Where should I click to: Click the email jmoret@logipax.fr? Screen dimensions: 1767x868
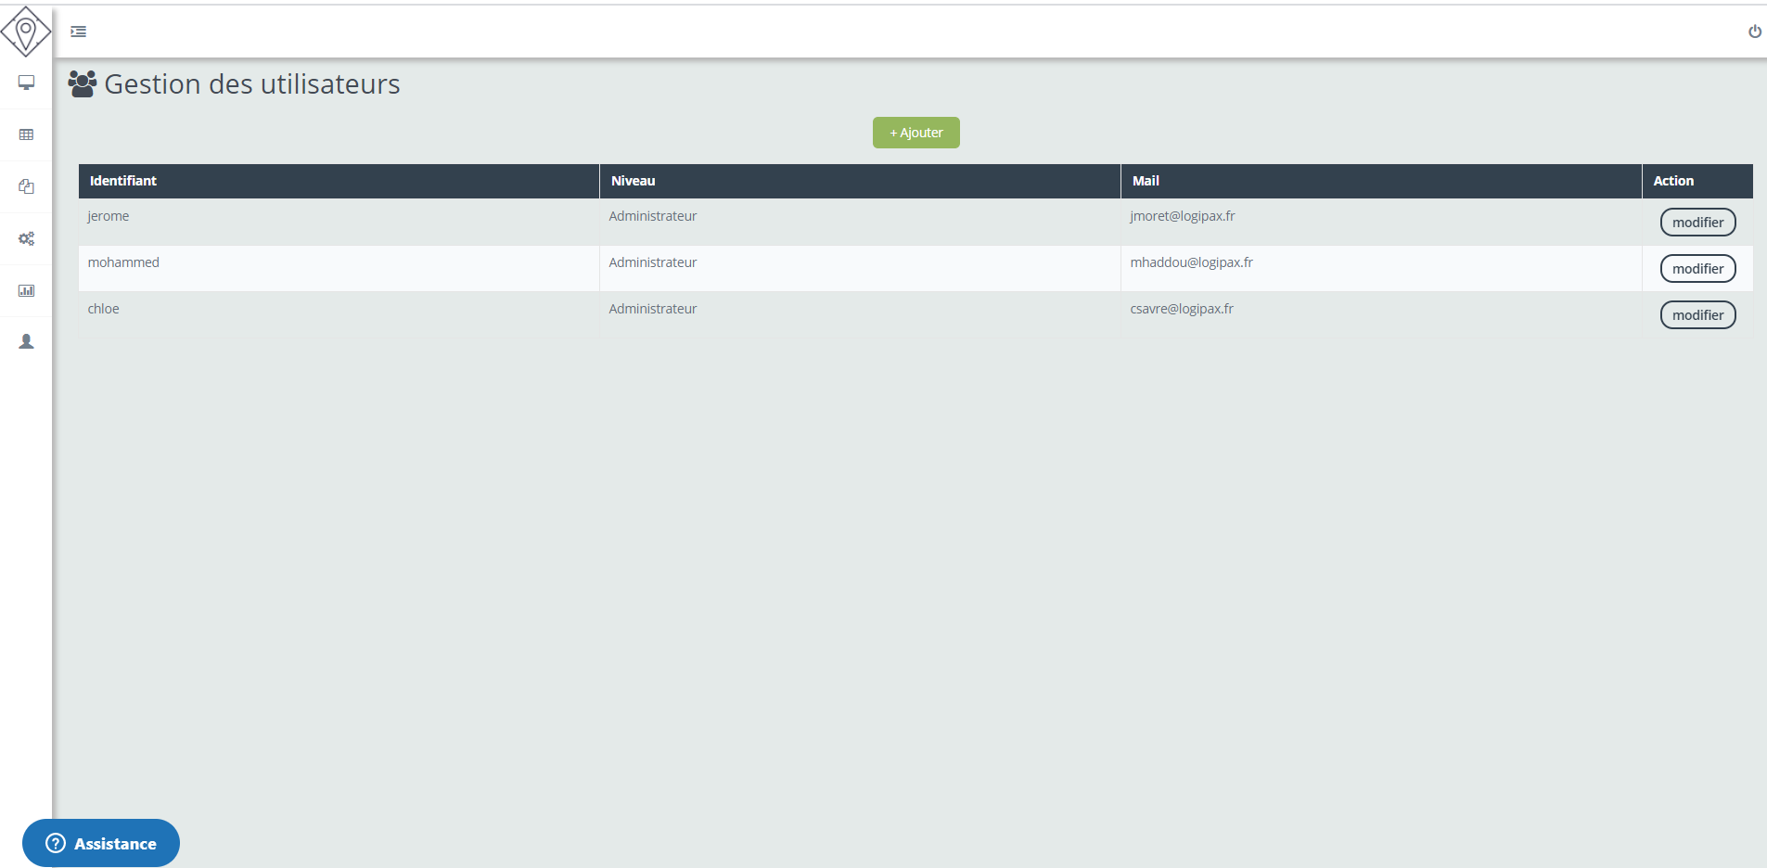(1182, 215)
